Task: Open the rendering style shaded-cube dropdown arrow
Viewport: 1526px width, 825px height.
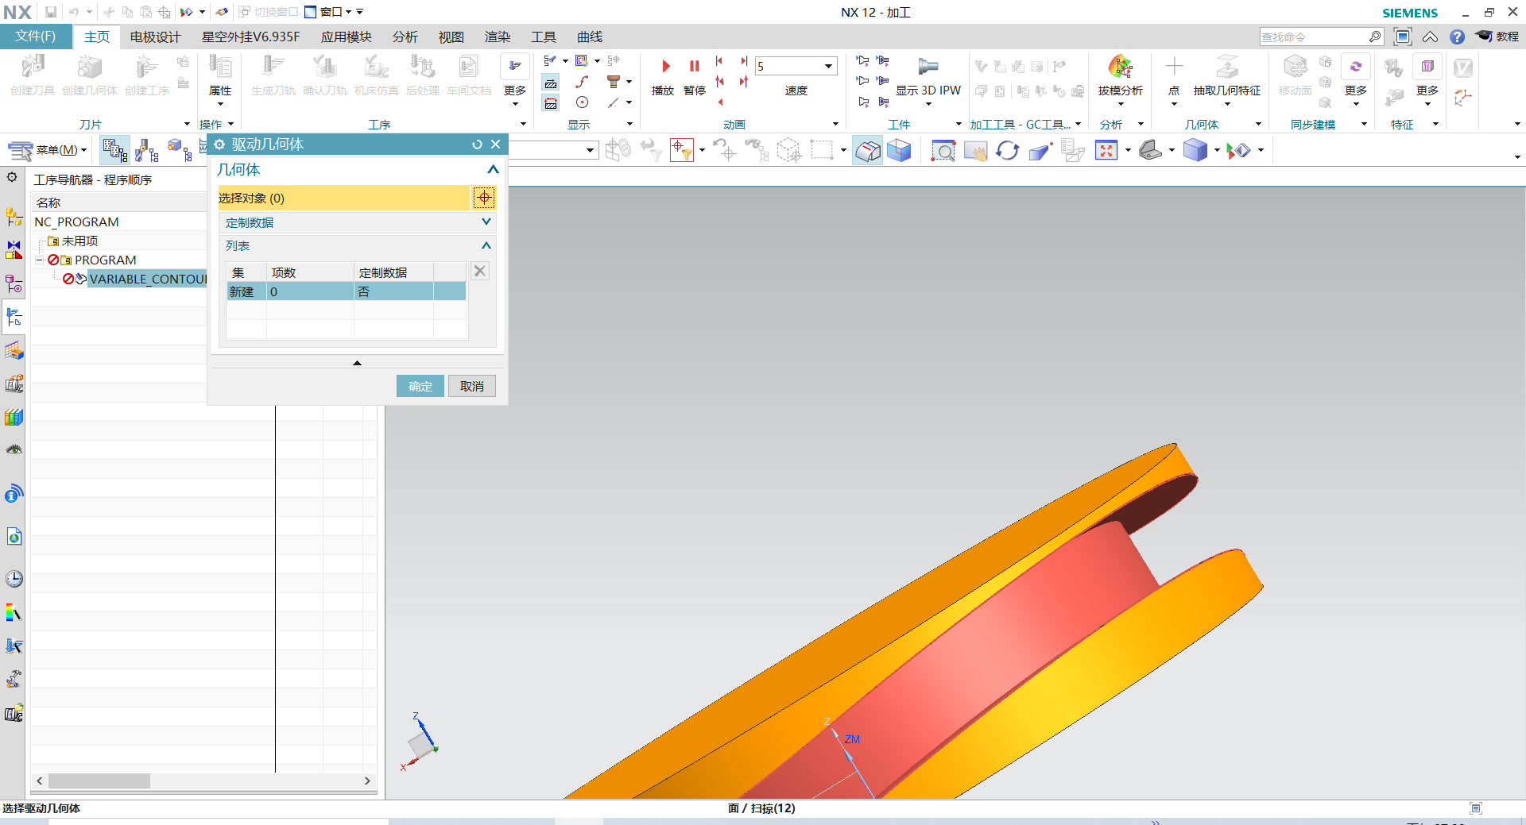Action: (x=1216, y=150)
